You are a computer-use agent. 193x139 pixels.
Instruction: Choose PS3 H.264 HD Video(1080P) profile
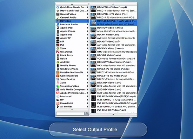pos(113,105)
